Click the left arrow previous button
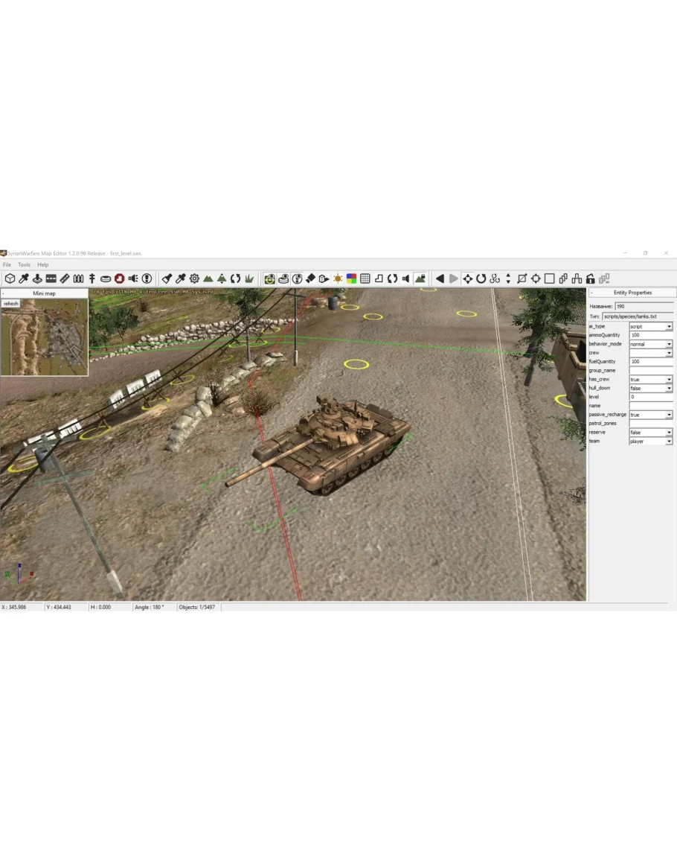The height and width of the screenshot is (860, 677). (440, 278)
